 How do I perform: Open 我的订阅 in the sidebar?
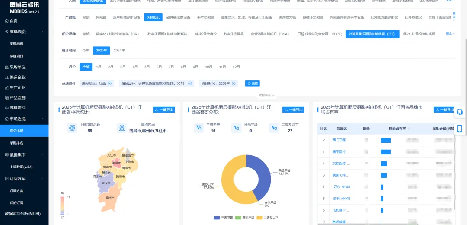[x=16, y=203]
